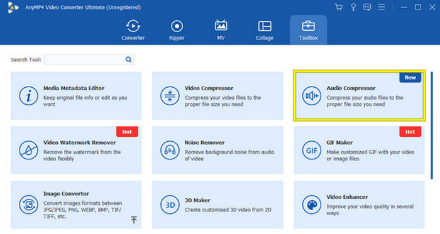This screenshot has height=234, width=440.
Task: Switch to the Ripper tab
Action: point(177,30)
